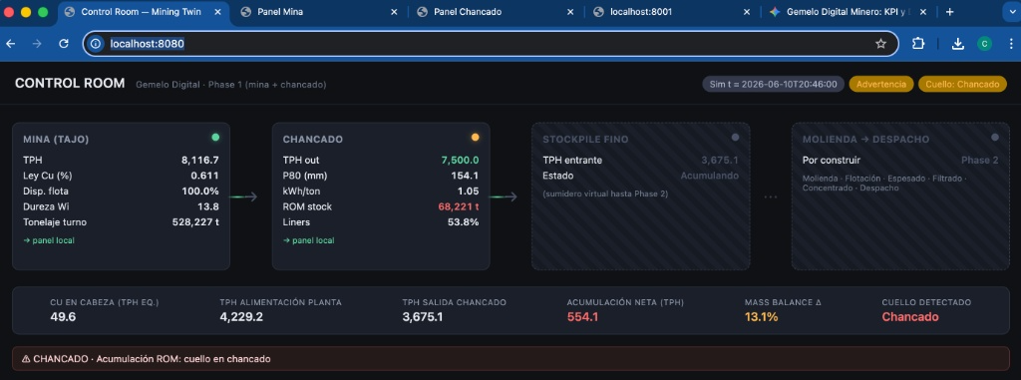This screenshot has height=380, width=1021.
Task: Select the Control Room — Mining Twin tab
Action: point(144,12)
